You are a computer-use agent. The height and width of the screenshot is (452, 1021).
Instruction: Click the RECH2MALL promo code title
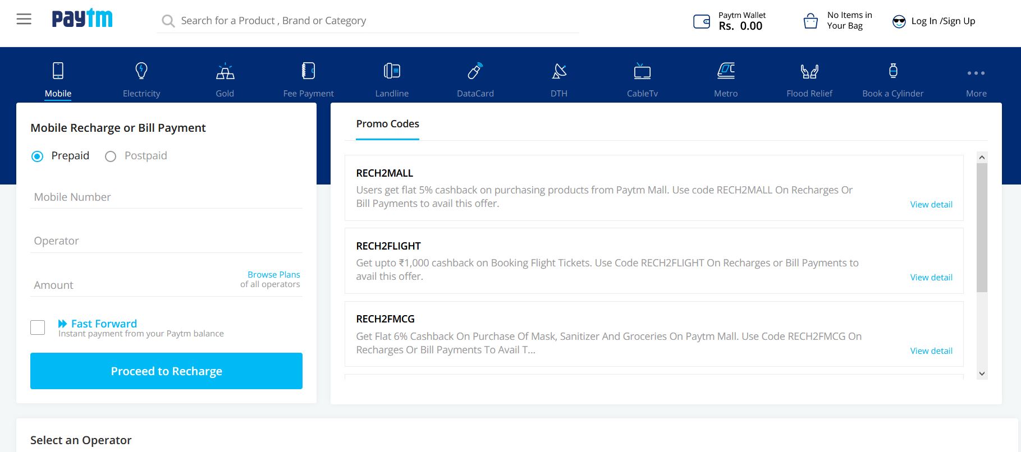(x=384, y=173)
